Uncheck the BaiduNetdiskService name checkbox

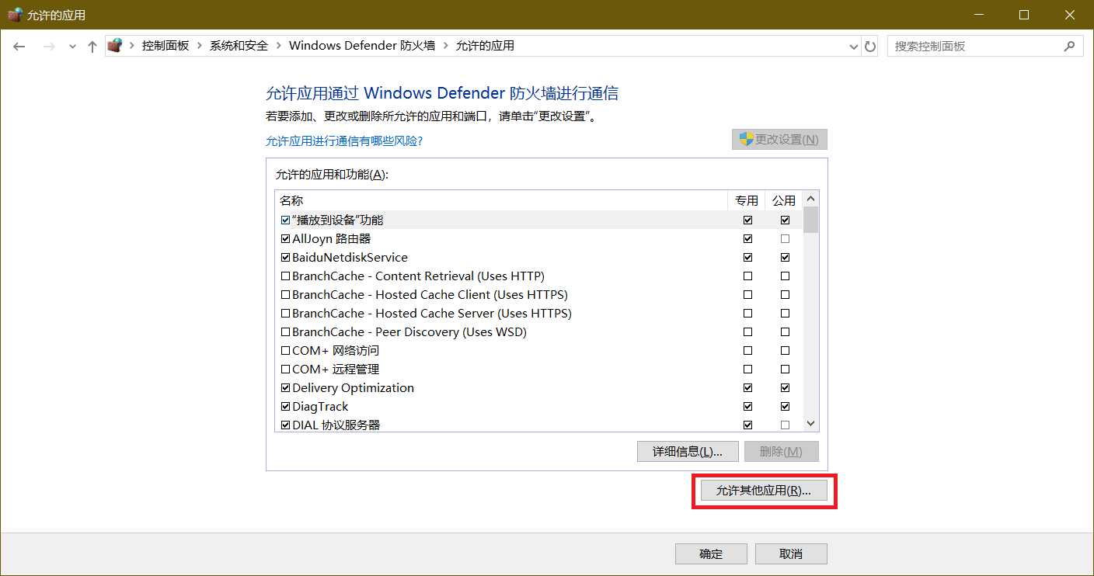point(285,258)
